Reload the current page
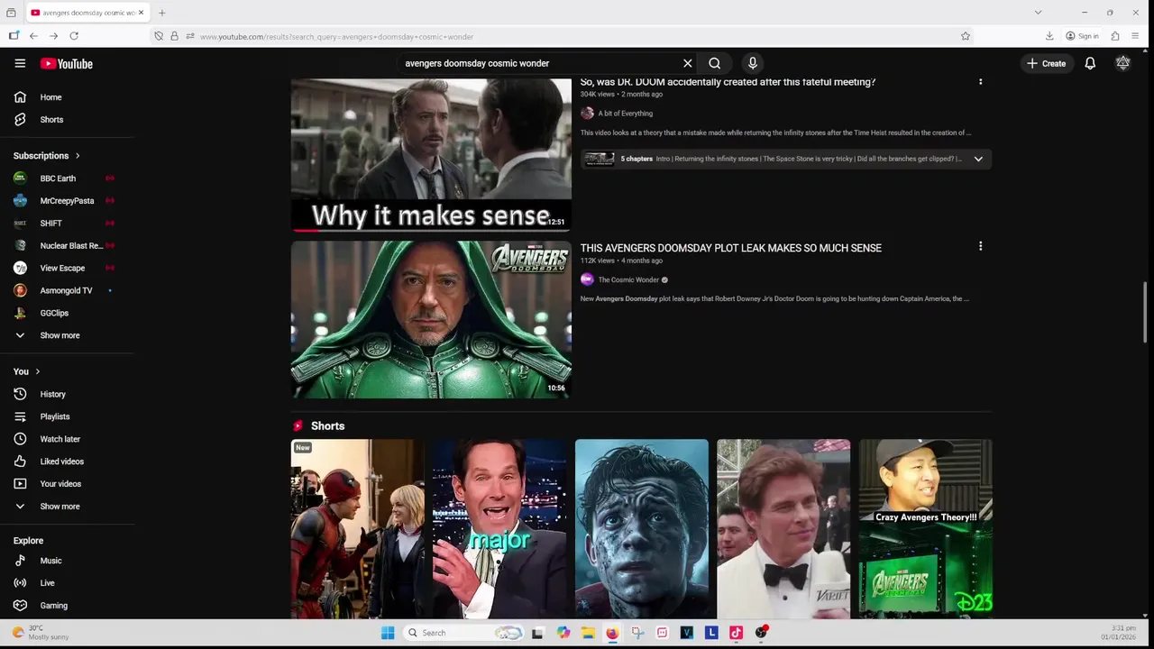This screenshot has height=649, width=1154. coord(74,36)
